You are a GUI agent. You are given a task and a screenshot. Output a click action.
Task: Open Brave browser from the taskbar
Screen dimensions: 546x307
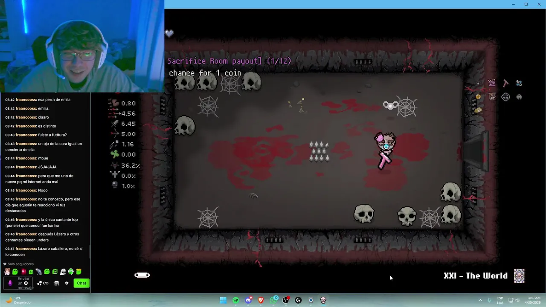click(x=261, y=300)
